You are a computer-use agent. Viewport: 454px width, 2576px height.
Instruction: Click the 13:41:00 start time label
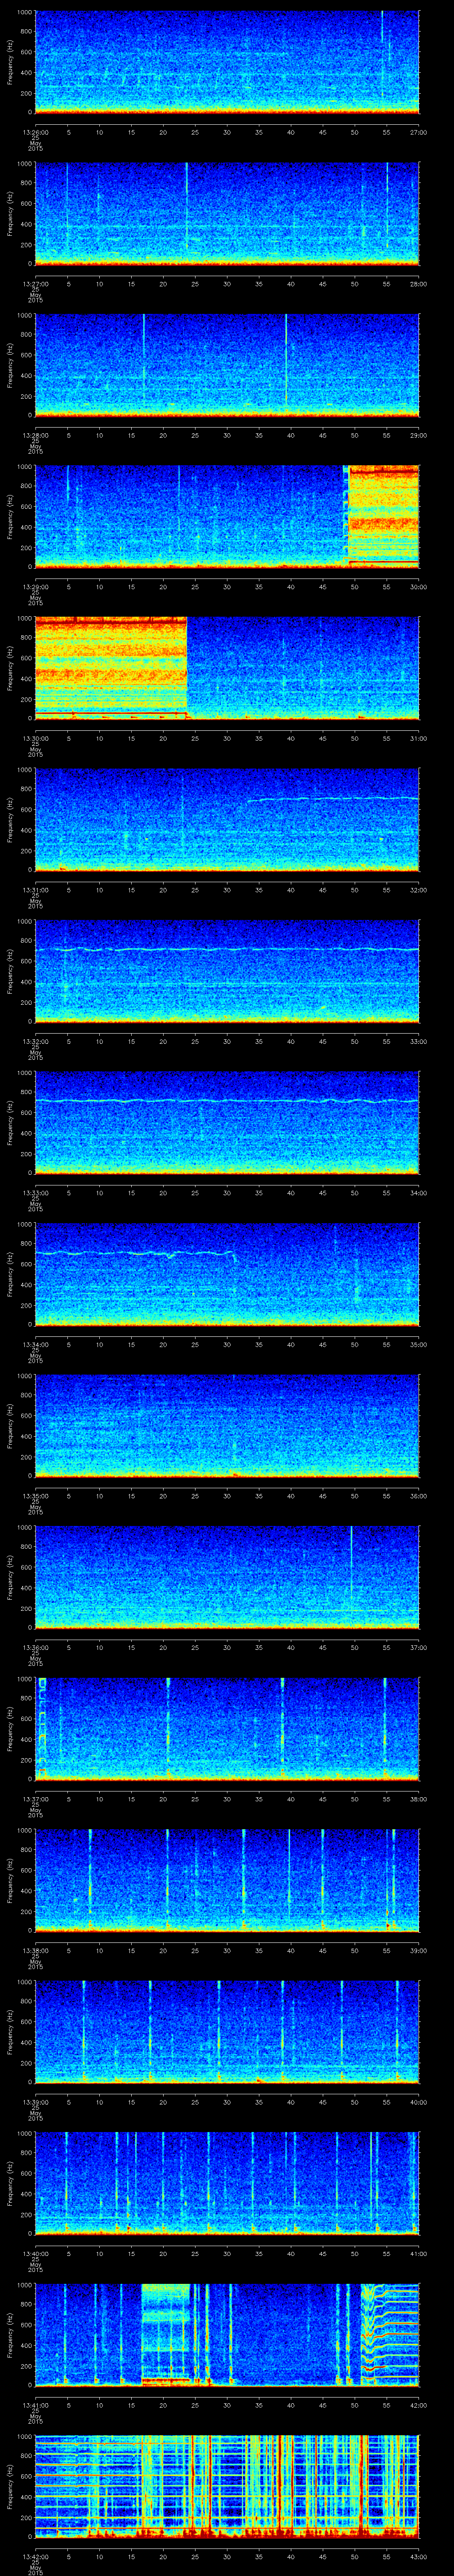click(x=35, y=2405)
